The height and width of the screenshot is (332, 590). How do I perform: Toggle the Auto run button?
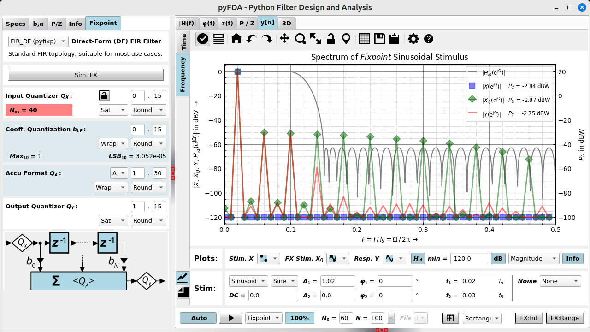199,318
